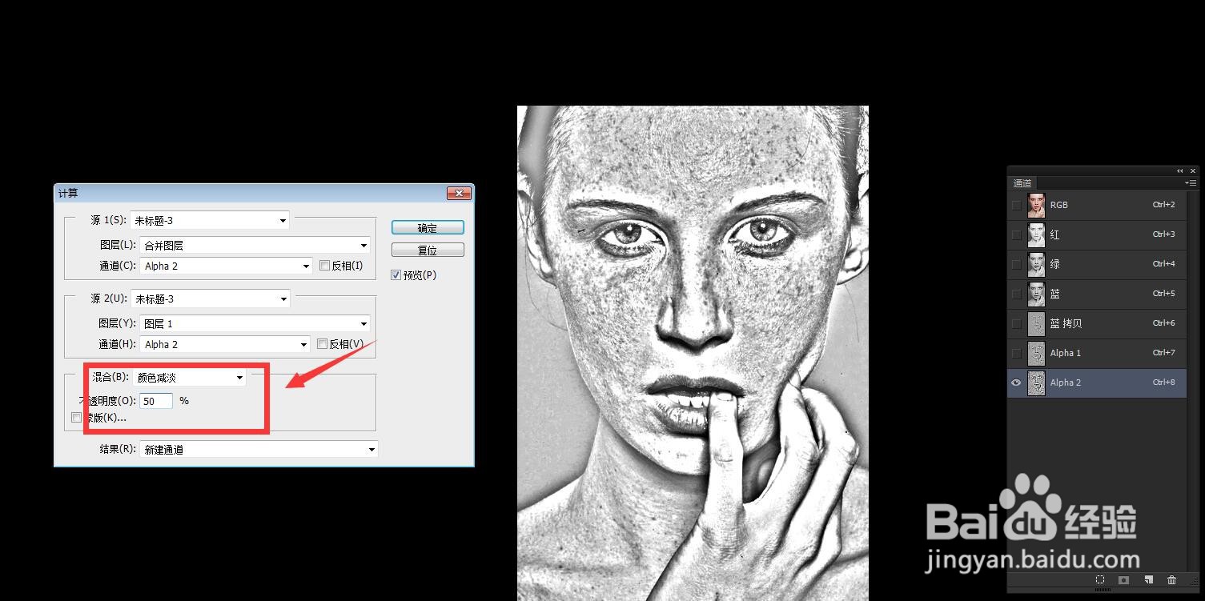Click the opacity field showing 50
Viewport: 1205px width, 601px height.
[x=156, y=401]
